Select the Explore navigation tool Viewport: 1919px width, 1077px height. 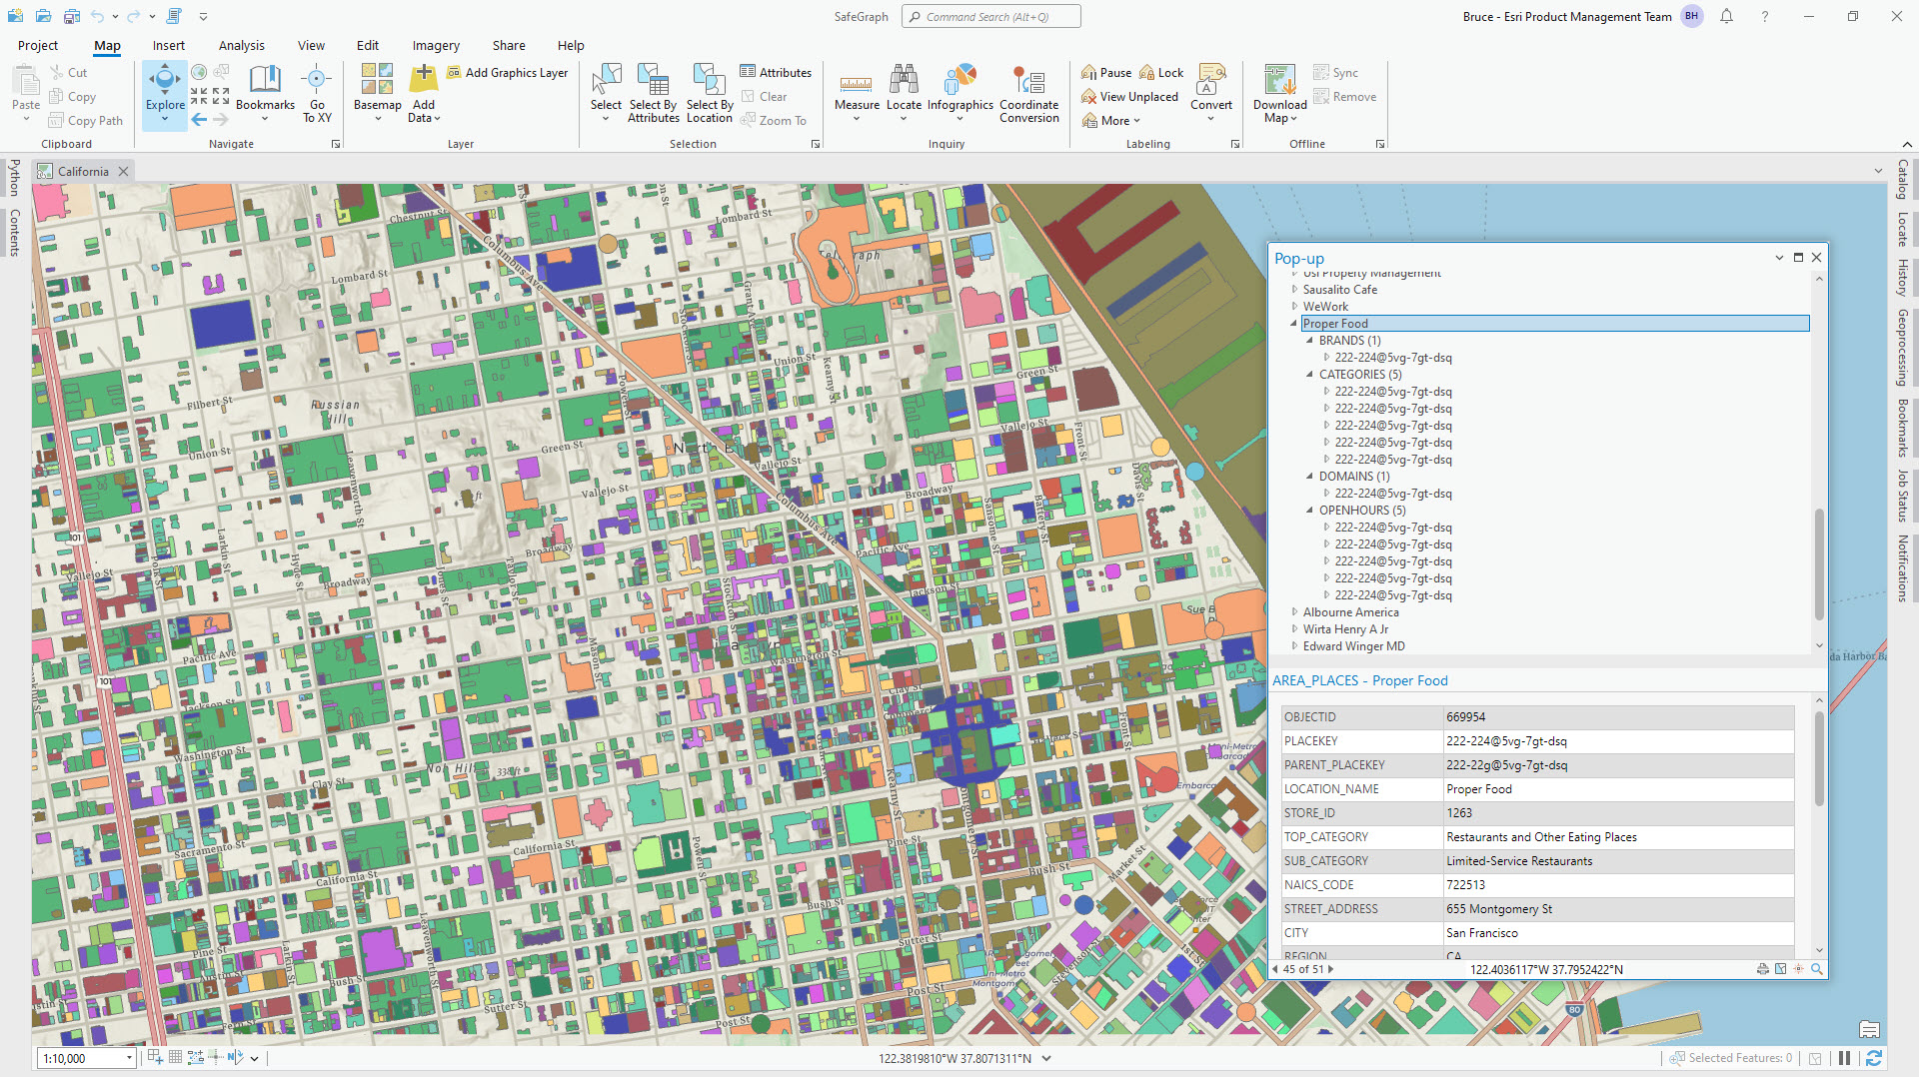tap(165, 88)
